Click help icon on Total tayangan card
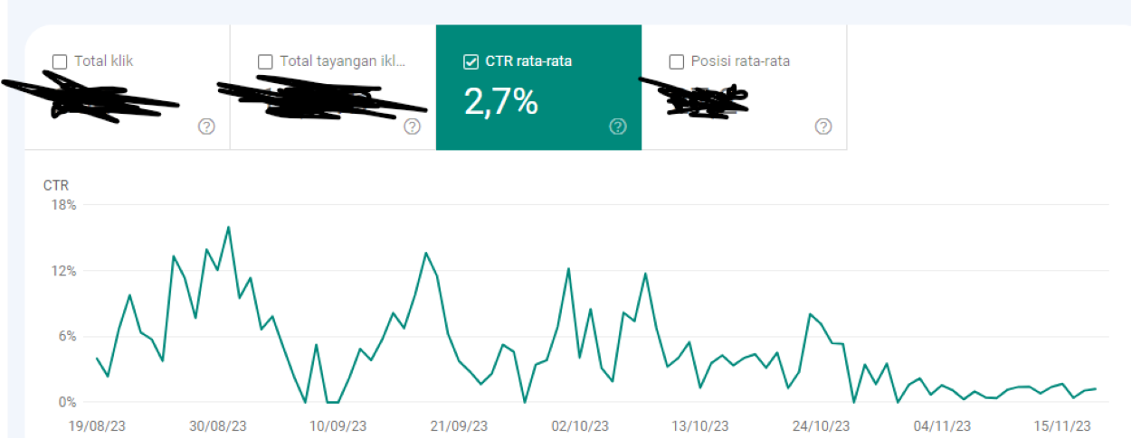 click(412, 126)
